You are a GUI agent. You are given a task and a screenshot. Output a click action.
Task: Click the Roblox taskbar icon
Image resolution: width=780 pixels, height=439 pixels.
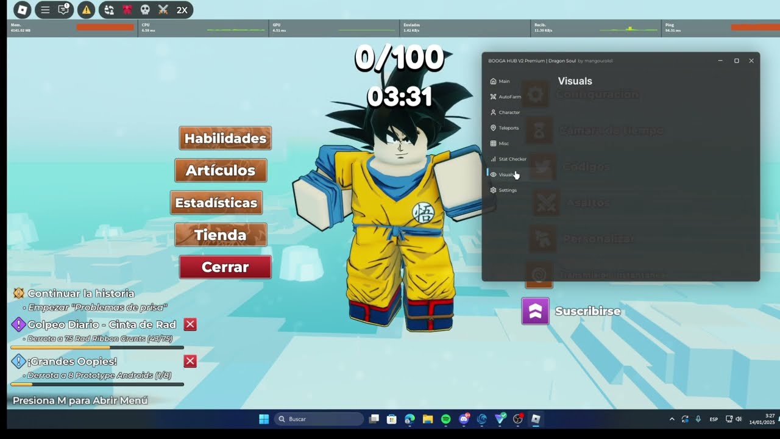pyautogui.click(x=536, y=419)
